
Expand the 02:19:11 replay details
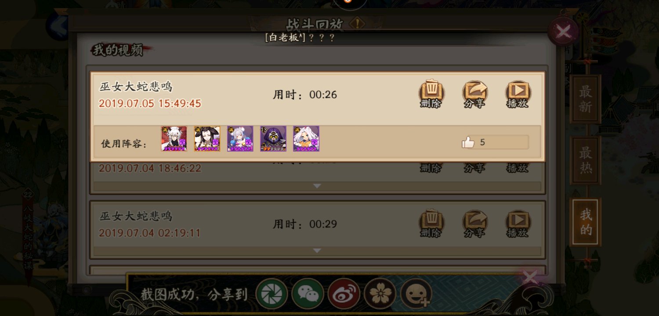pos(317,251)
